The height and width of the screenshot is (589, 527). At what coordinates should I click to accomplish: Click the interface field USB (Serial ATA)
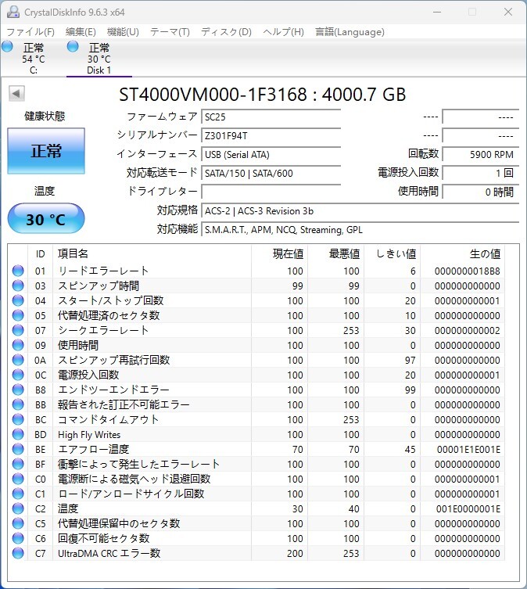tap(271, 154)
